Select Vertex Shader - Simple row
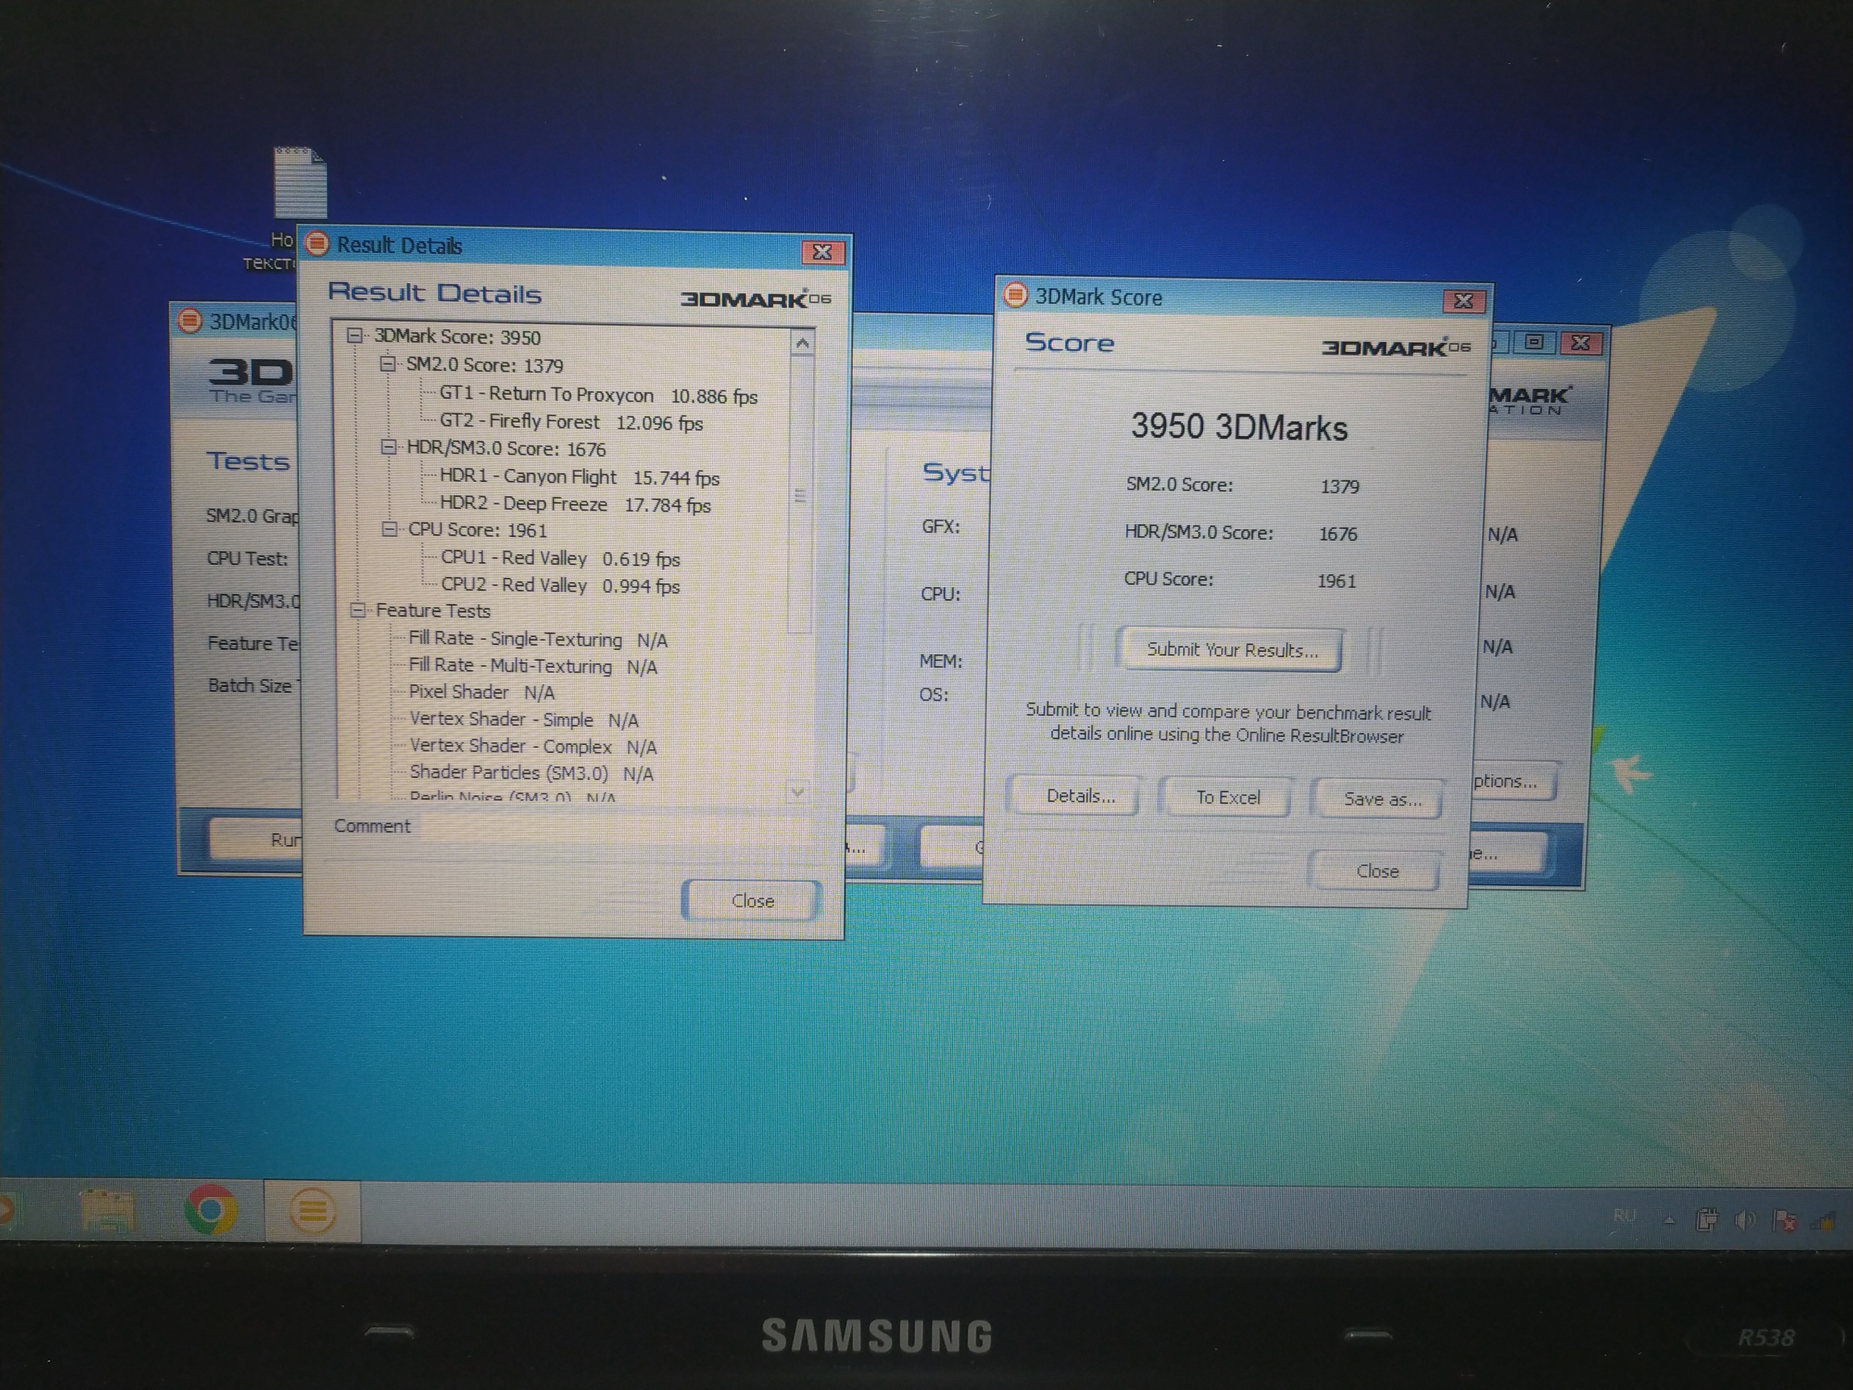This screenshot has height=1390, width=1853. pyautogui.click(x=523, y=720)
